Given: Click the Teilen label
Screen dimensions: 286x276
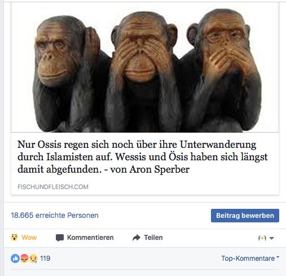Looking at the screenshot, I should [x=153, y=238].
